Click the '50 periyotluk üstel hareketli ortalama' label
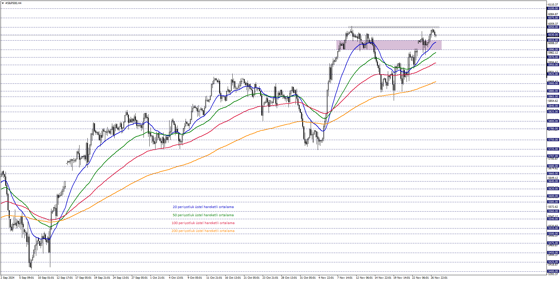 203,215
